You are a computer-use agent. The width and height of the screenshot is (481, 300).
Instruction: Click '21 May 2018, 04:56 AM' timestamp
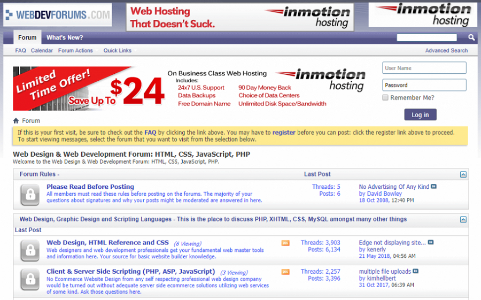pos(387,256)
